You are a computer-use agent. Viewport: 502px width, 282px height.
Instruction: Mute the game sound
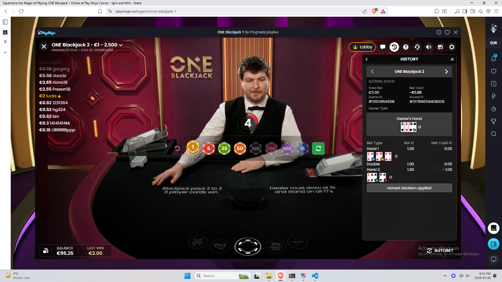pos(428,47)
